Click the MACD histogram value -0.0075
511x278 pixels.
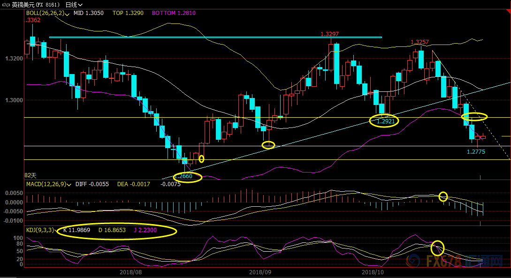[170, 184]
